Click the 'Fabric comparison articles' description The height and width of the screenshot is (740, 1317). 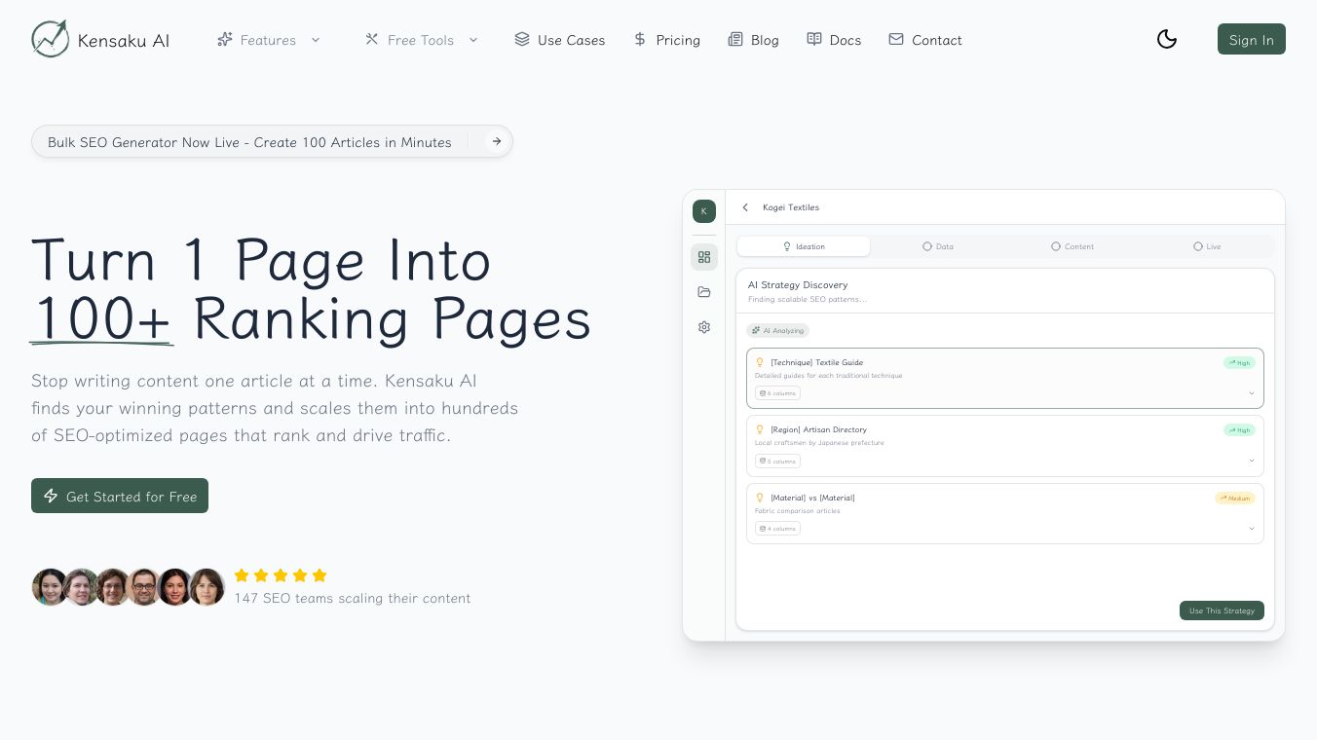coord(797,511)
